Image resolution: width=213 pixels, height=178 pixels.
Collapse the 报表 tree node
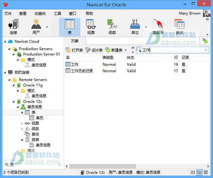22,140
